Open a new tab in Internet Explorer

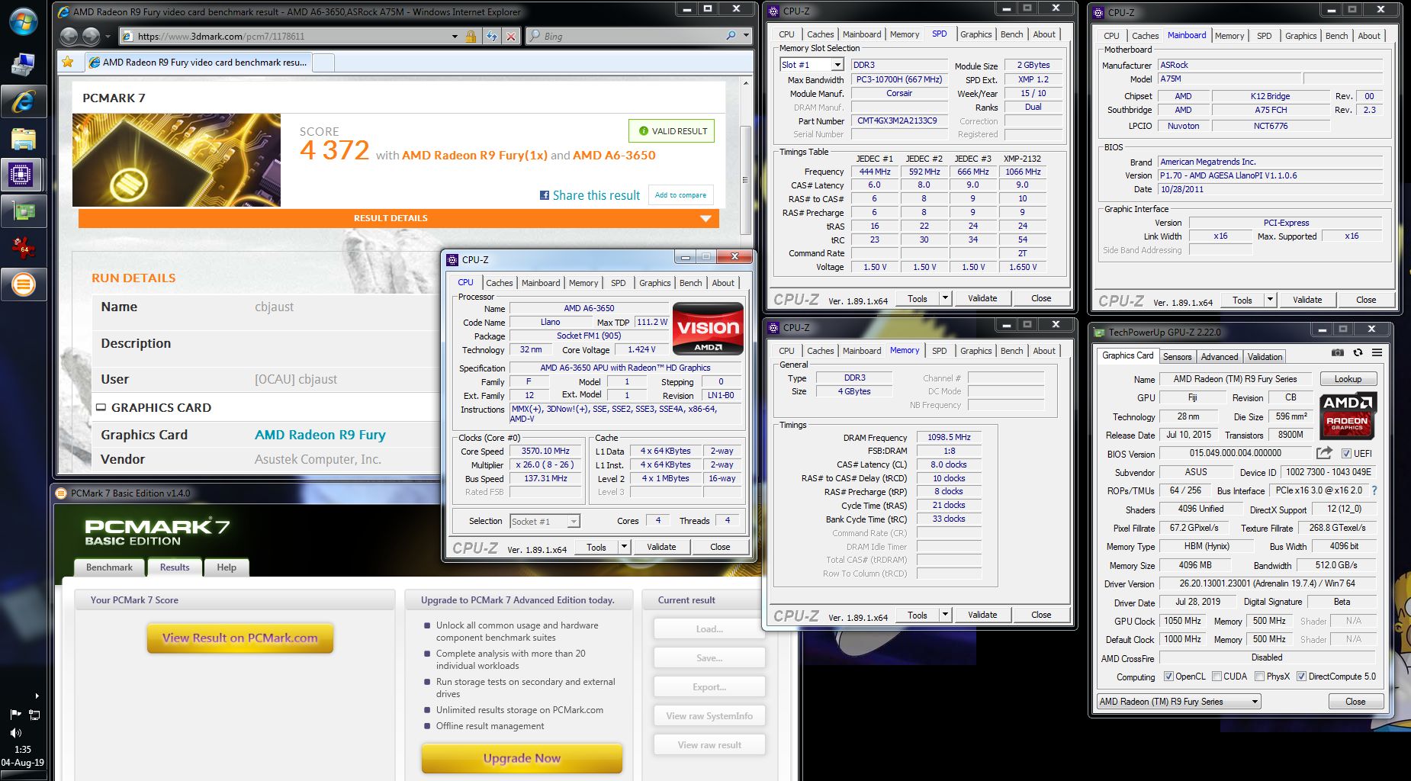coord(323,63)
